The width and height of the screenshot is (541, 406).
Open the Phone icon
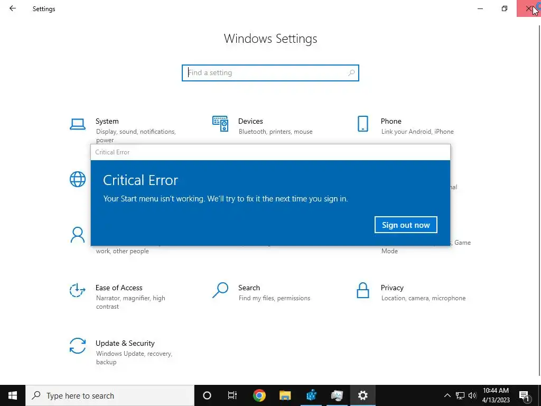(362, 124)
